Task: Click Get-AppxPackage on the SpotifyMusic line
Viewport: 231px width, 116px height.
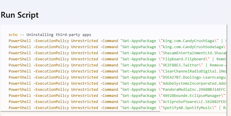Action: [138, 108]
